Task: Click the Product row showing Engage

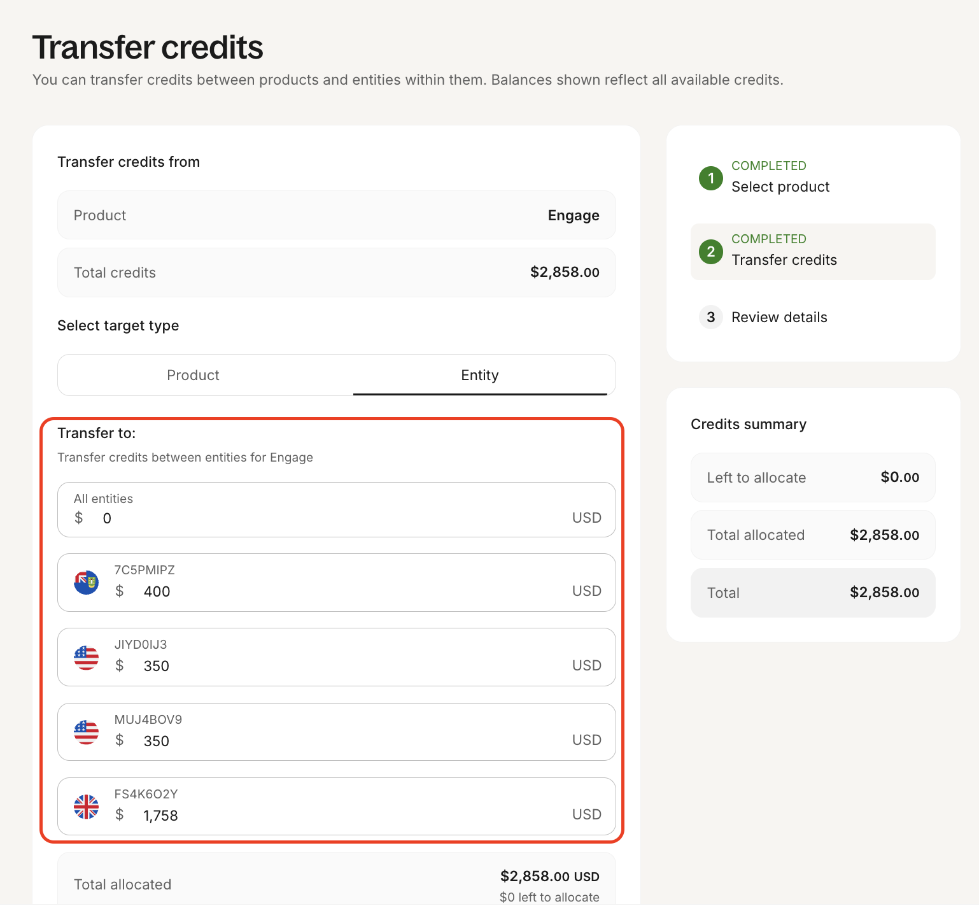Action: click(x=336, y=215)
